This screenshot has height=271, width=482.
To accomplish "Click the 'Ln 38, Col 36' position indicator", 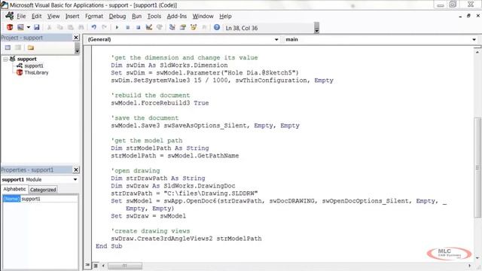I will pos(242,28).
